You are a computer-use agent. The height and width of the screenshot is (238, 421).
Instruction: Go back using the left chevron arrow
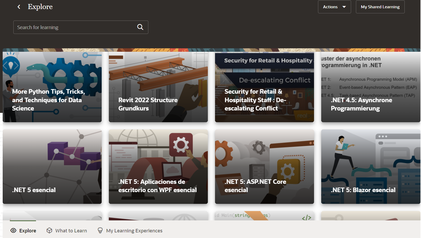tap(19, 7)
